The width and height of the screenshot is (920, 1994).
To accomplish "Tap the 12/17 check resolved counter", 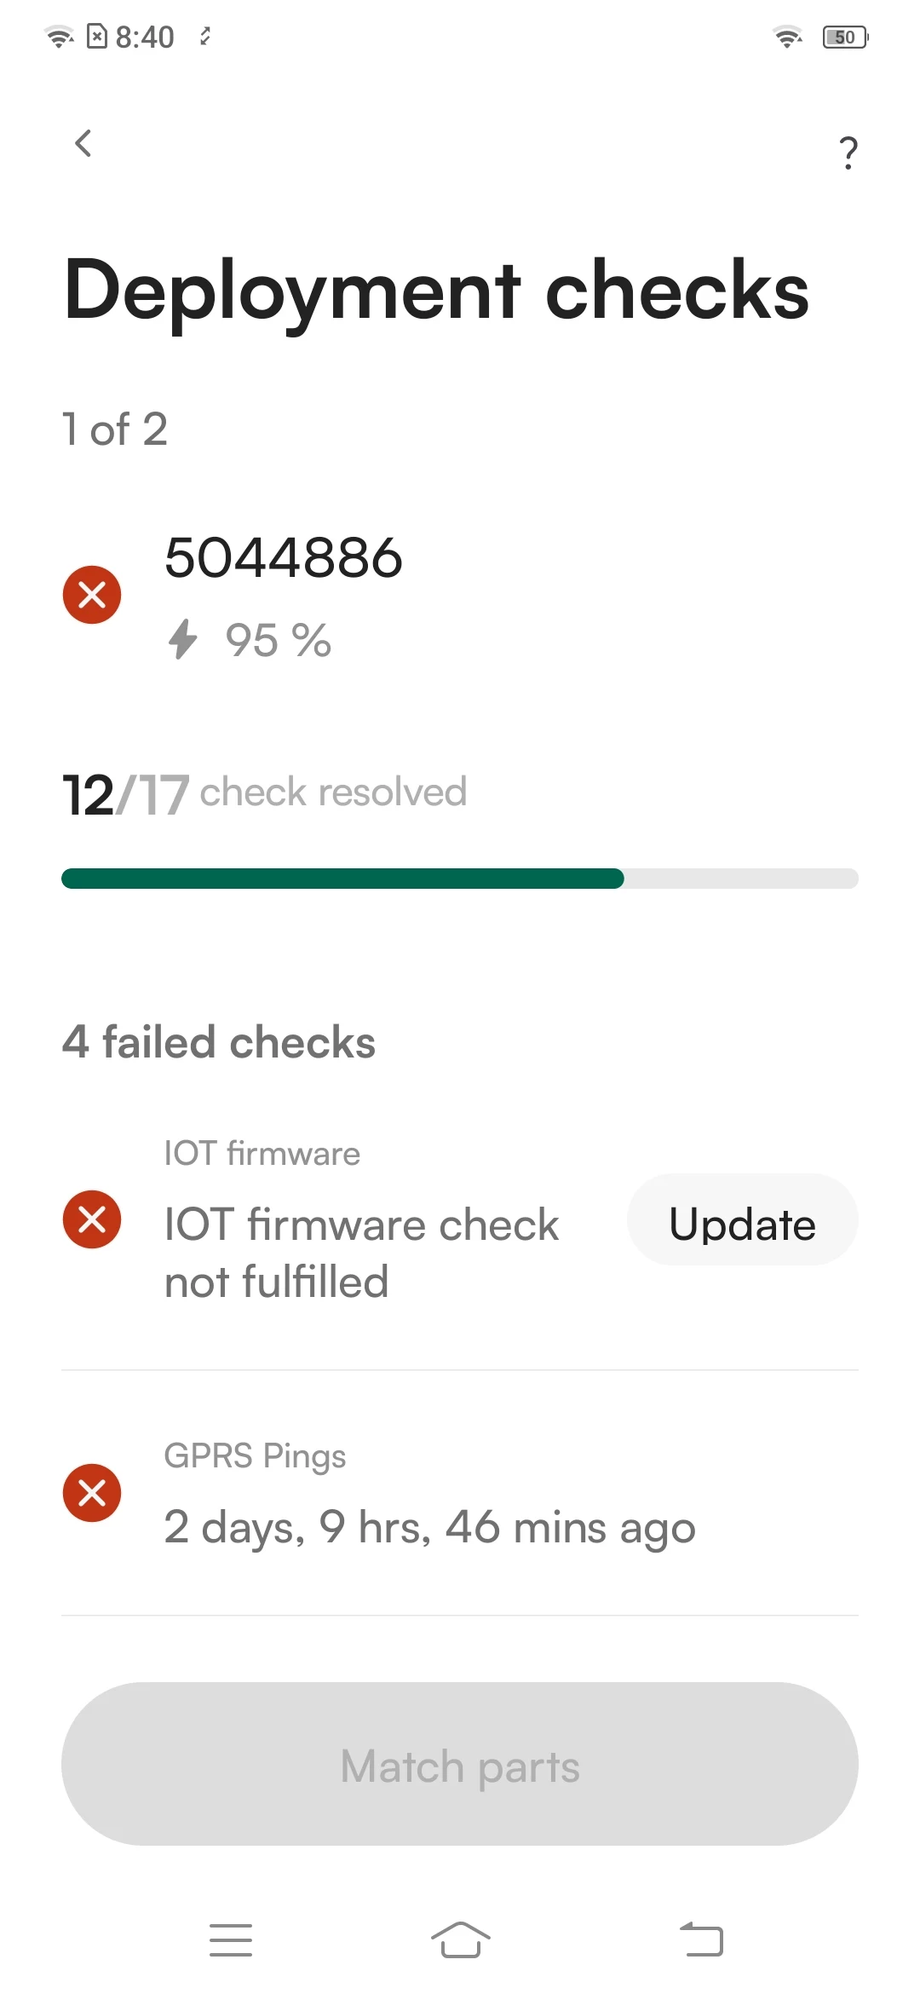I will coord(264,793).
